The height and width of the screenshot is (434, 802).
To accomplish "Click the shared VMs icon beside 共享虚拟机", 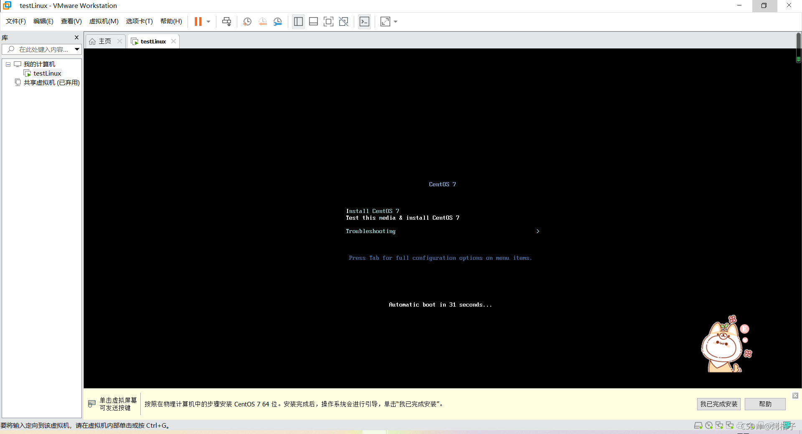I will click(18, 83).
